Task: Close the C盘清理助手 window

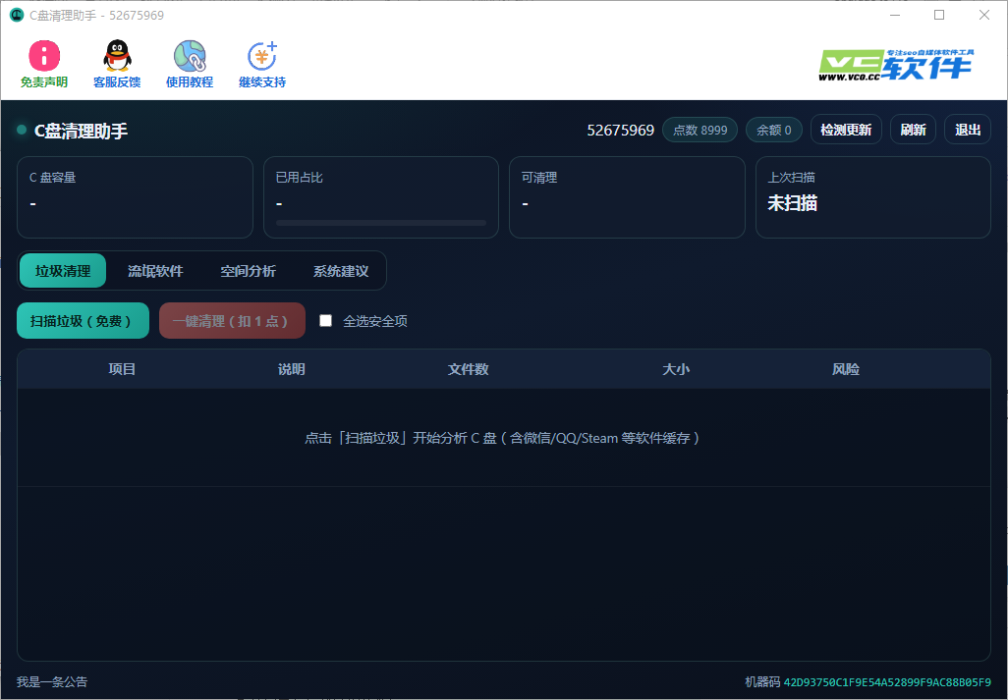Action: 984,15
